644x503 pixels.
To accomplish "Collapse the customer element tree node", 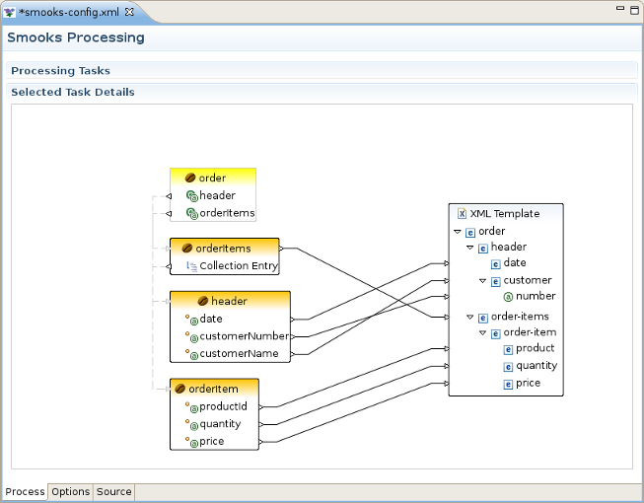I will (x=483, y=281).
